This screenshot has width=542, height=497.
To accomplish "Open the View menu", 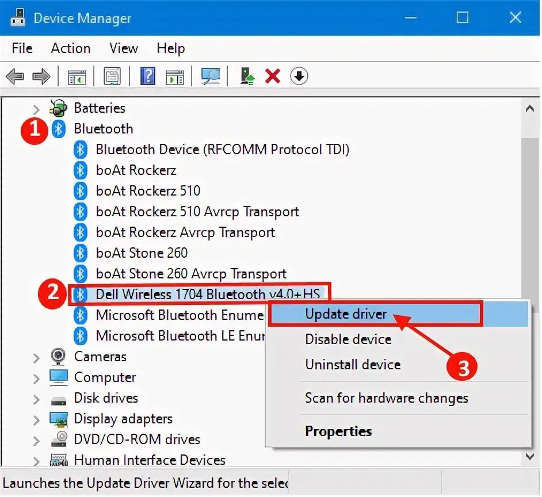I will (123, 48).
